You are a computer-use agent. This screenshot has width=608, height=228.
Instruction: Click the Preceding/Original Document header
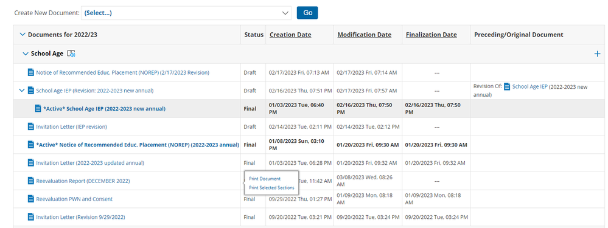pyautogui.click(x=519, y=35)
